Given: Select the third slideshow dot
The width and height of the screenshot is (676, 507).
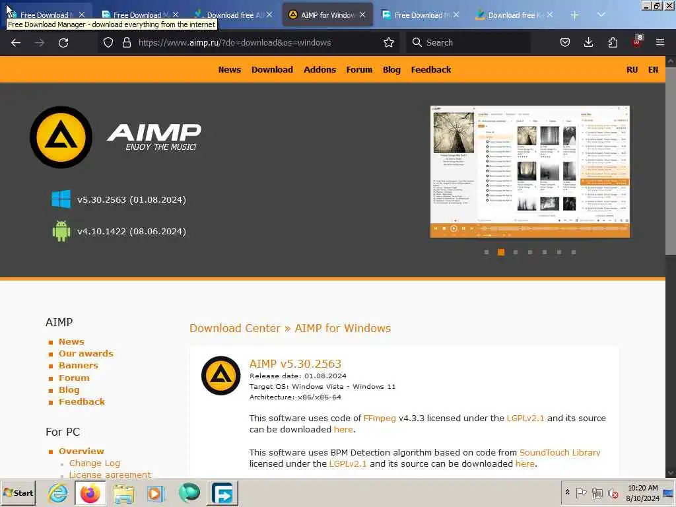Looking at the screenshot, I should [x=515, y=252].
